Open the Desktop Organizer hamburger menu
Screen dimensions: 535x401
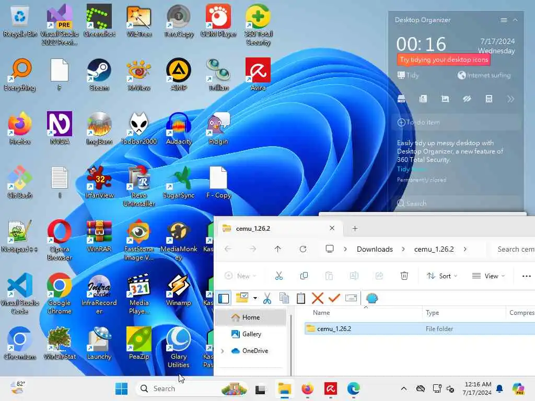(504, 20)
